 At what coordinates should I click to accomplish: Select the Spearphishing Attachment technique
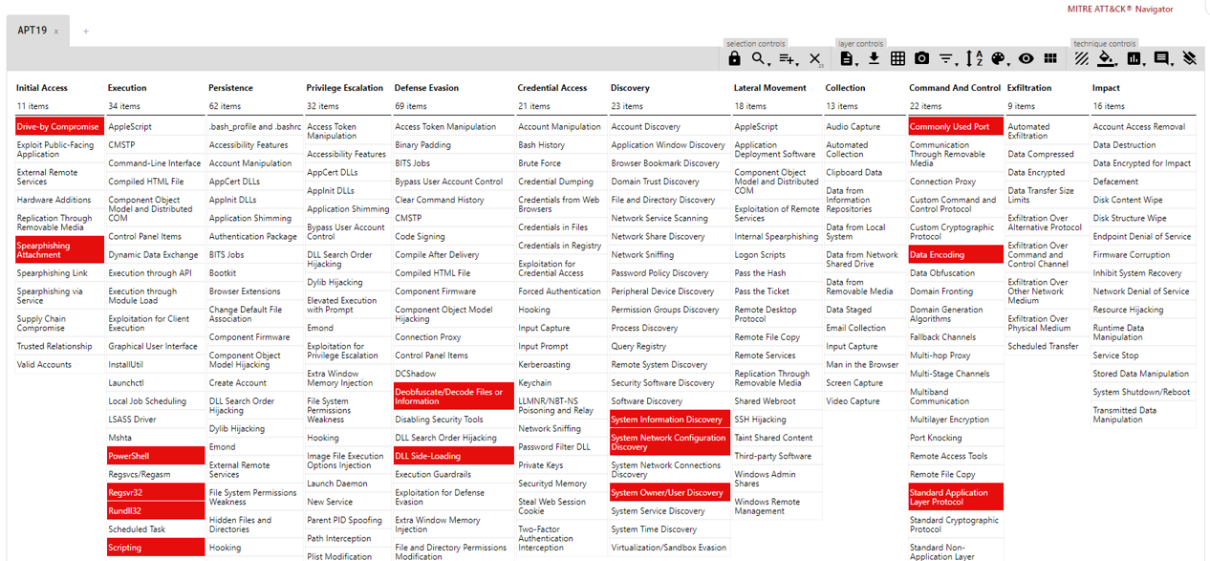pos(59,250)
